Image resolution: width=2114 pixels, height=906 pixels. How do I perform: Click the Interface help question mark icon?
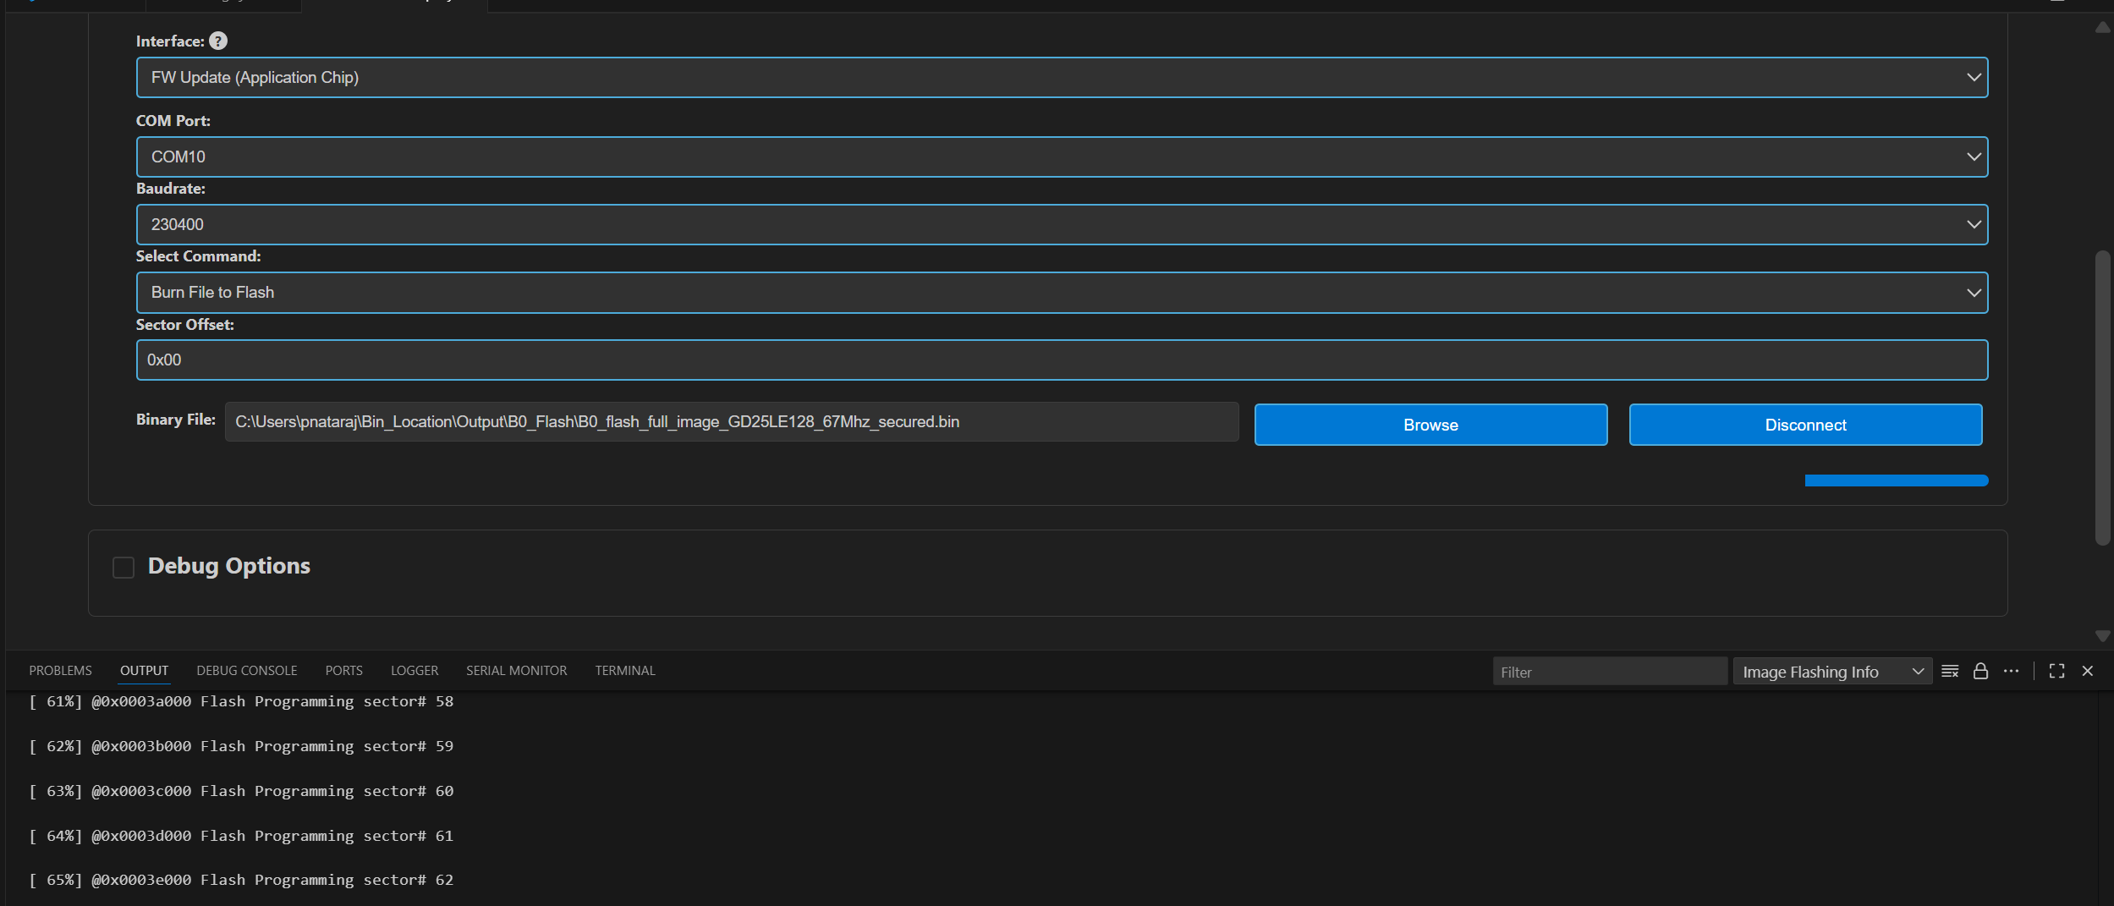[x=218, y=41]
